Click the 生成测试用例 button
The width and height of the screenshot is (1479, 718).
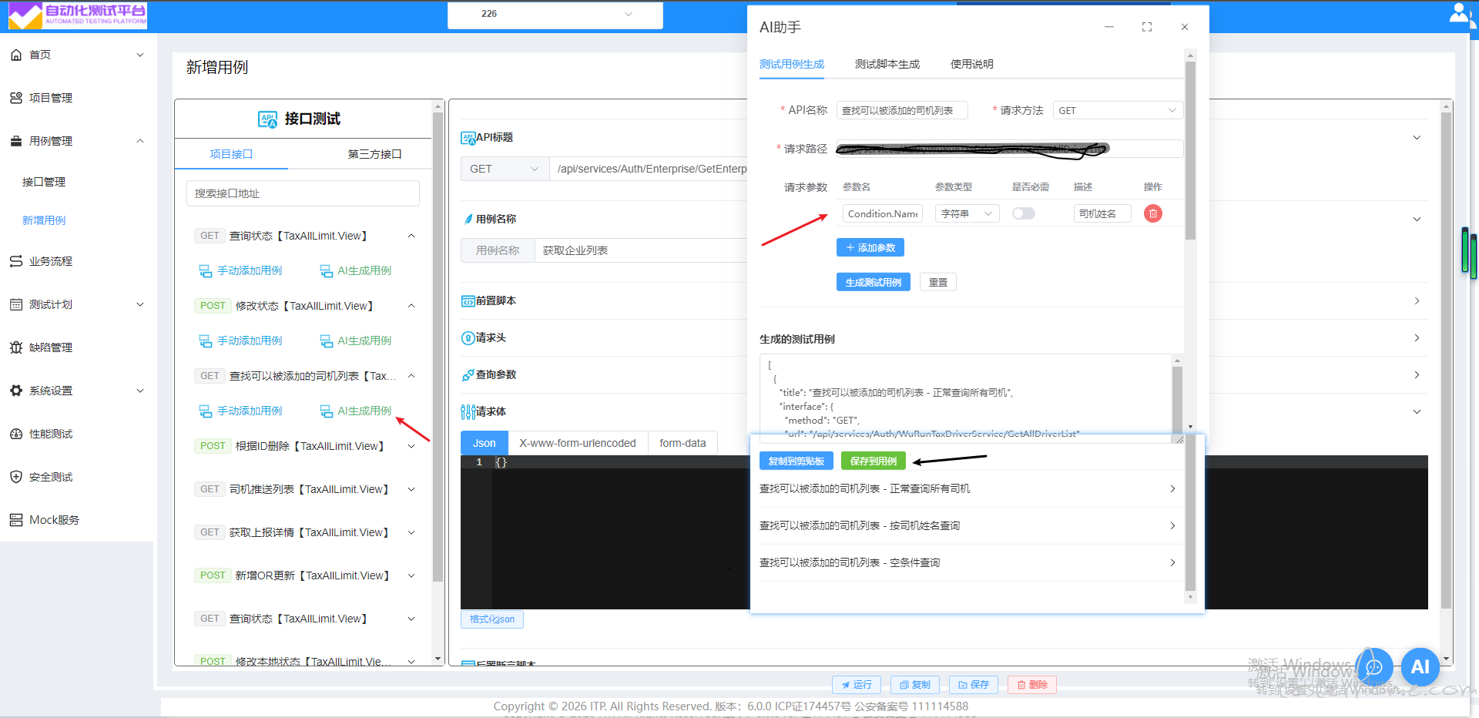[873, 282]
